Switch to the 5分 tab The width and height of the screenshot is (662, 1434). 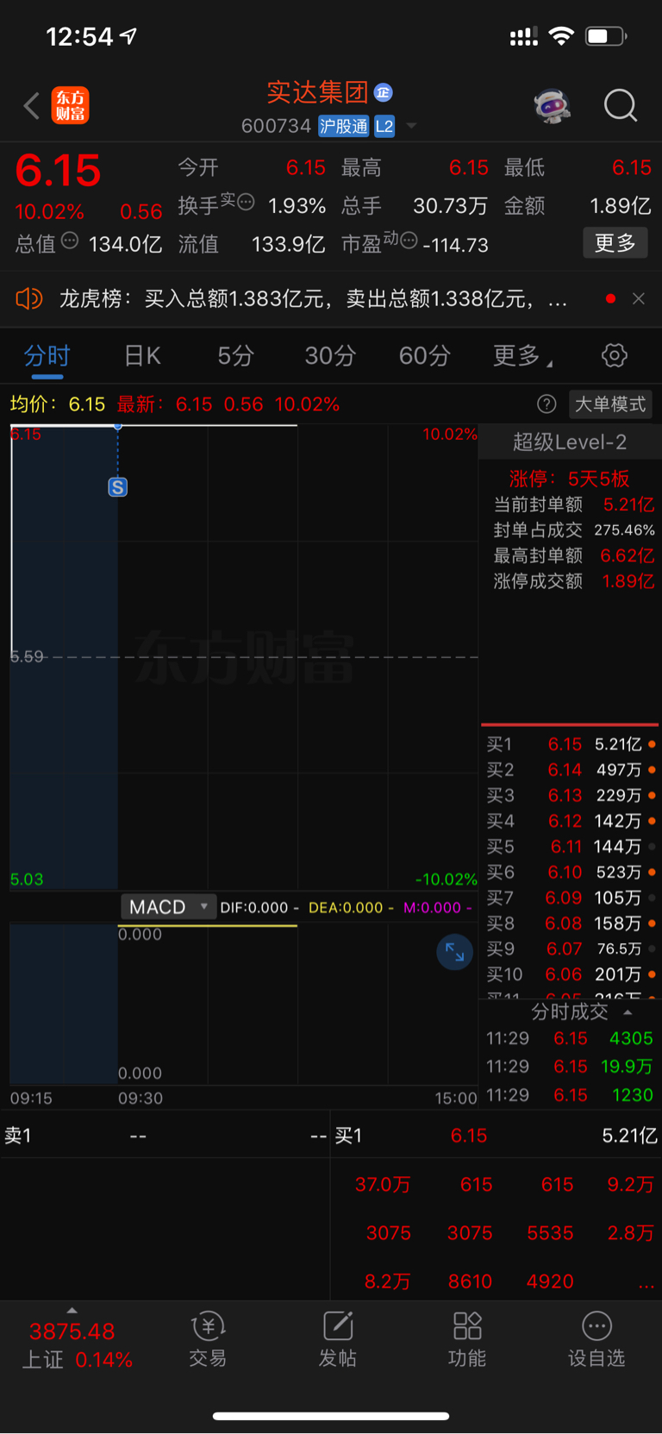[235, 356]
